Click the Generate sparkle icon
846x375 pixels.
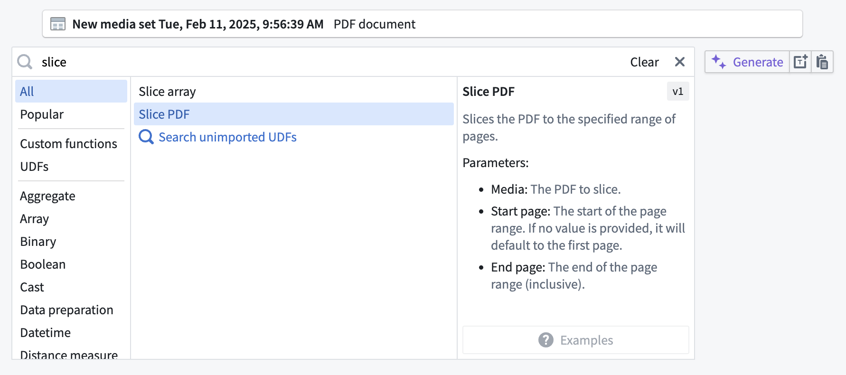click(x=718, y=62)
